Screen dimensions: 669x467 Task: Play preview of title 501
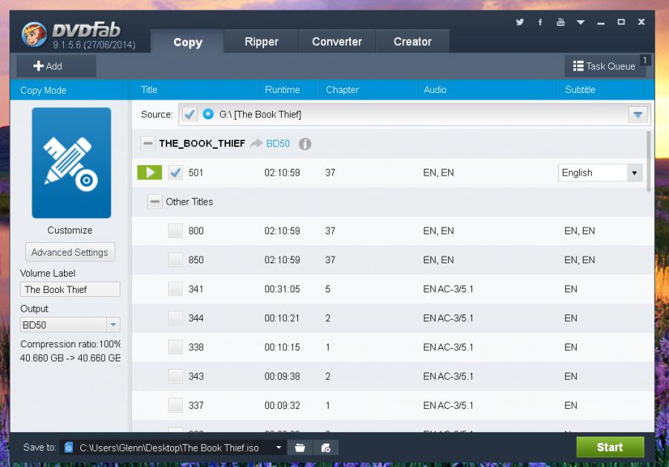coord(149,173)
